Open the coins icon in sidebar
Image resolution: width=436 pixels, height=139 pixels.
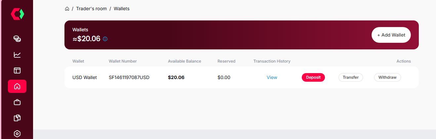pos(17,39)
